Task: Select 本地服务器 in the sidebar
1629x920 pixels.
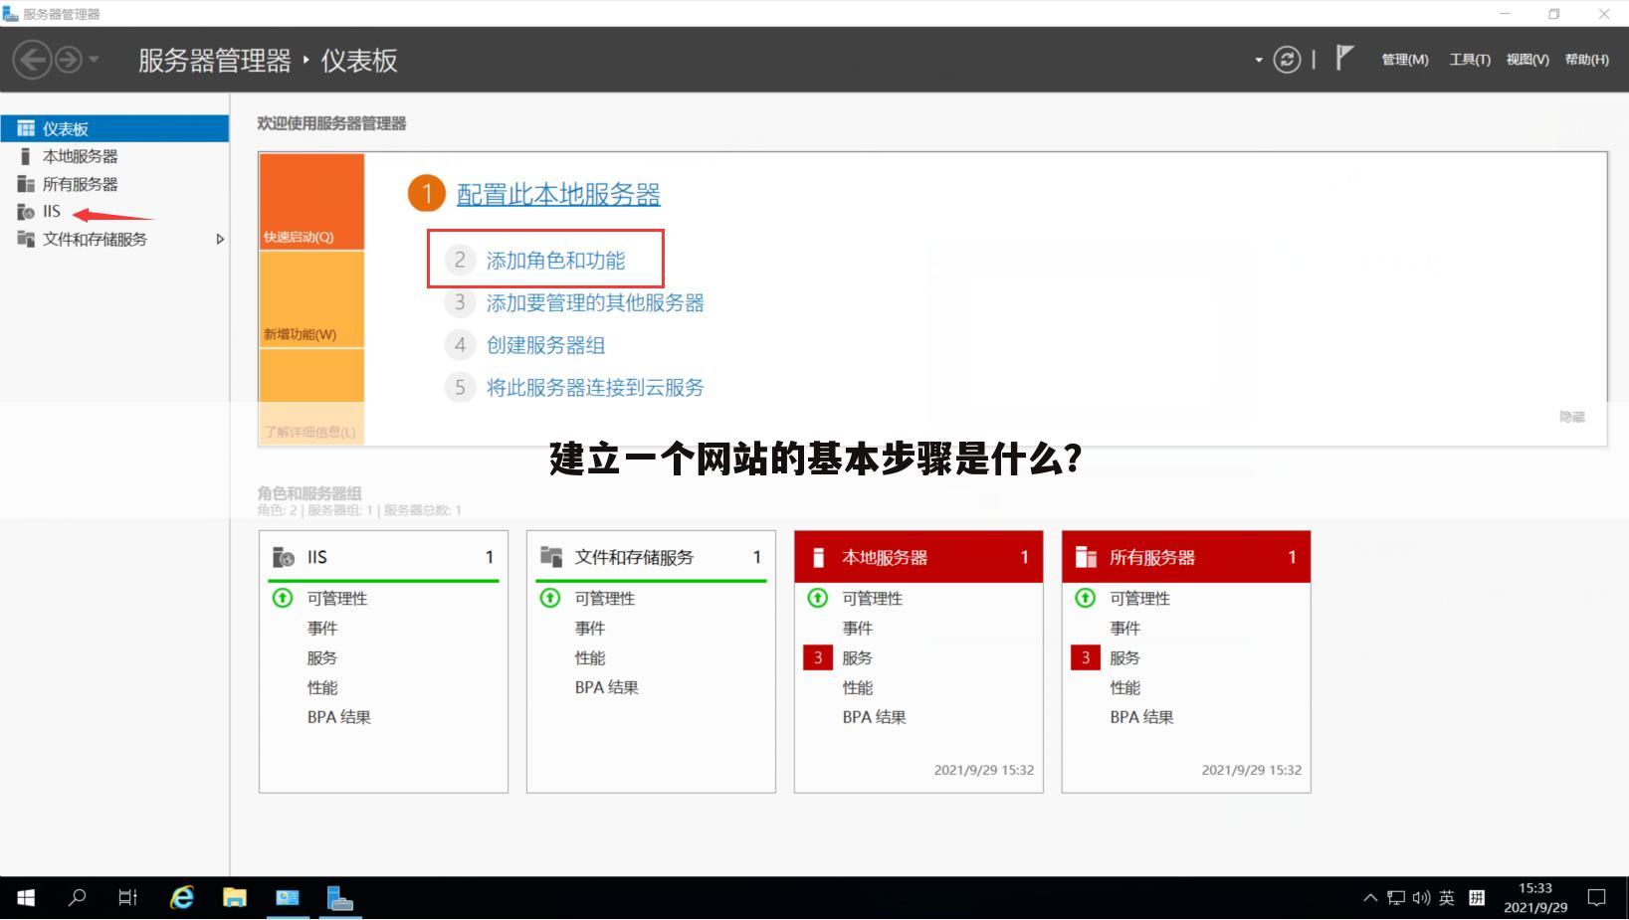Action: (81, 155)
